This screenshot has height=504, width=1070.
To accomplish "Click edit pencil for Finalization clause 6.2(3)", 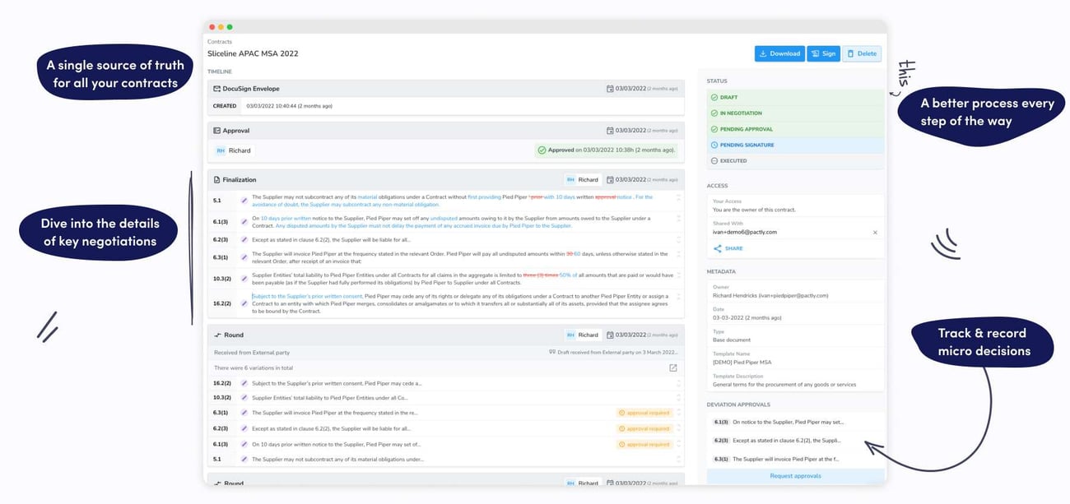I will point(244,239).
